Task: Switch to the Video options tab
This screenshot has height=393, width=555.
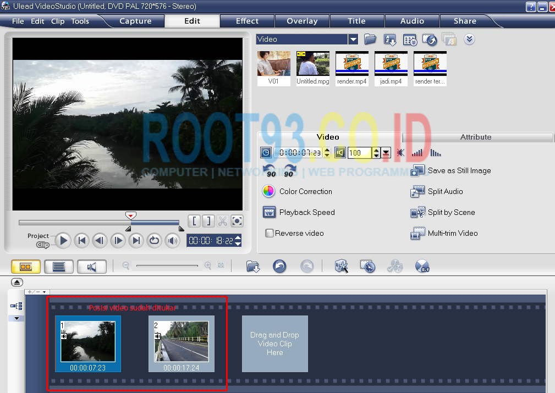Action: tap(328, 137)
